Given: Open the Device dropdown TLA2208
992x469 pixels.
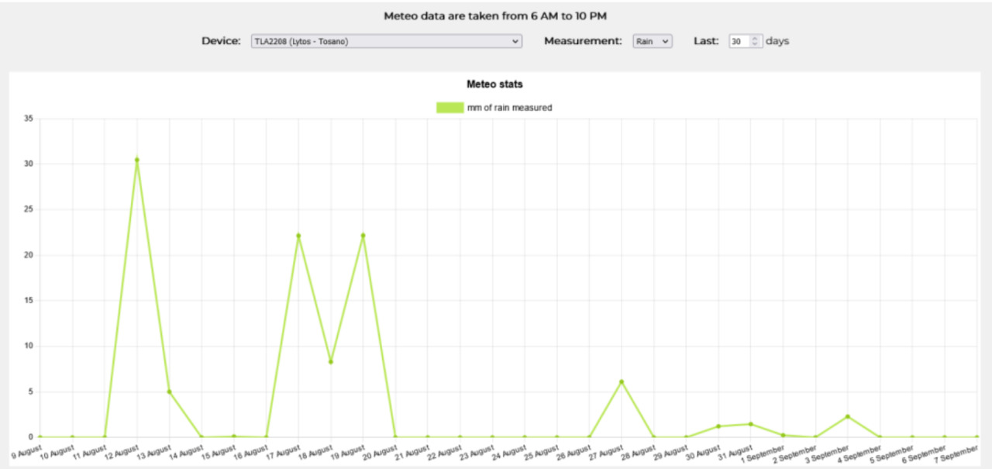Looking at the screenshot, I should (x=386, y=41).
